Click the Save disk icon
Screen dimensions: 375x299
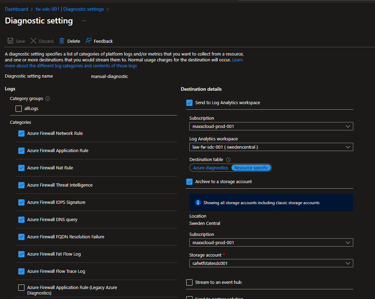pos(10,41)
